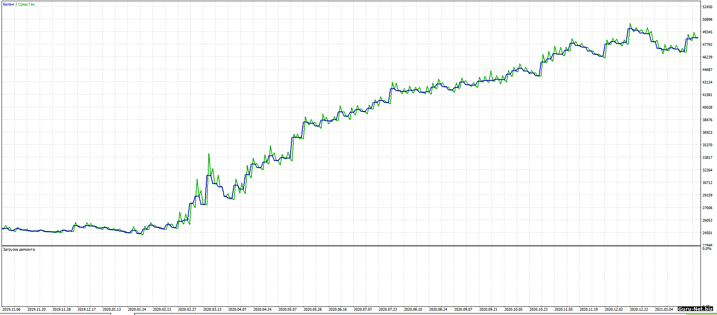
Task: Click the 52450 value on the price axis
Action: [x=708, y=7]
